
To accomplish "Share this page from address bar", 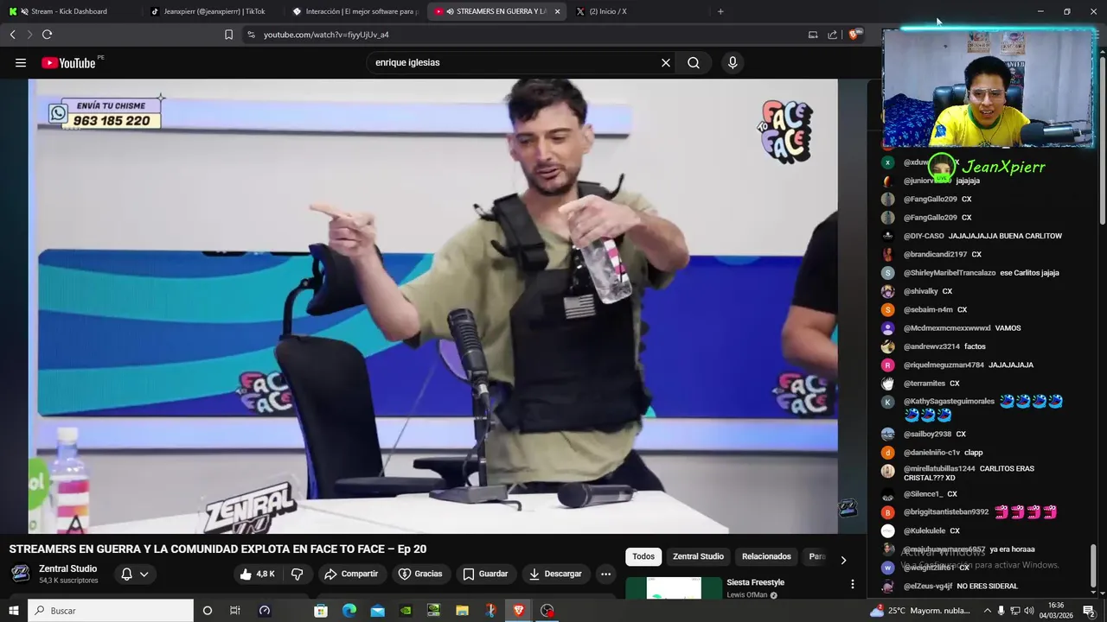I will tap(832, 35).
